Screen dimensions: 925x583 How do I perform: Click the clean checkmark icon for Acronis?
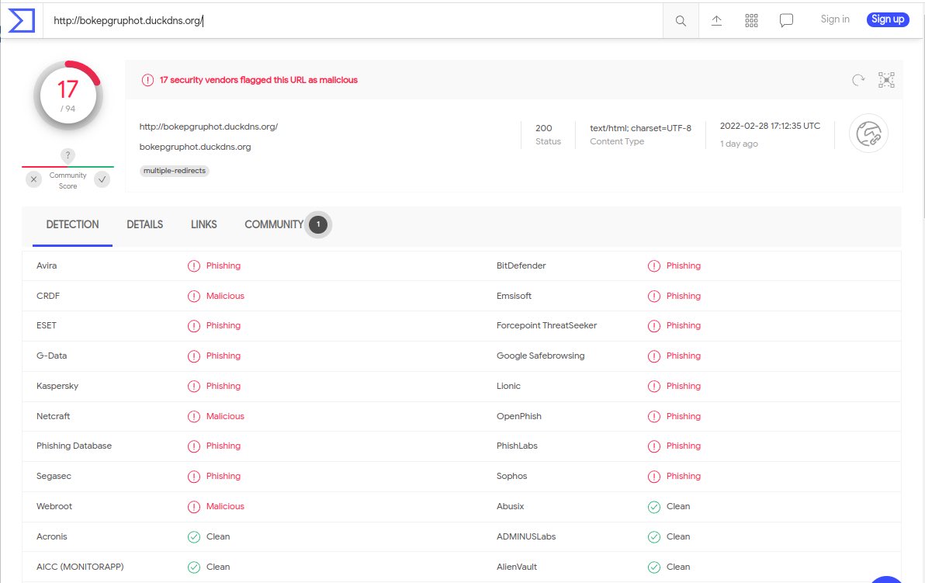pyautogui.click(x=193, y=537)
